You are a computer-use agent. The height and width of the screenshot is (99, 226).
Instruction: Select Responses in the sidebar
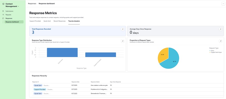pyautogui.click(x=9, y=18)
